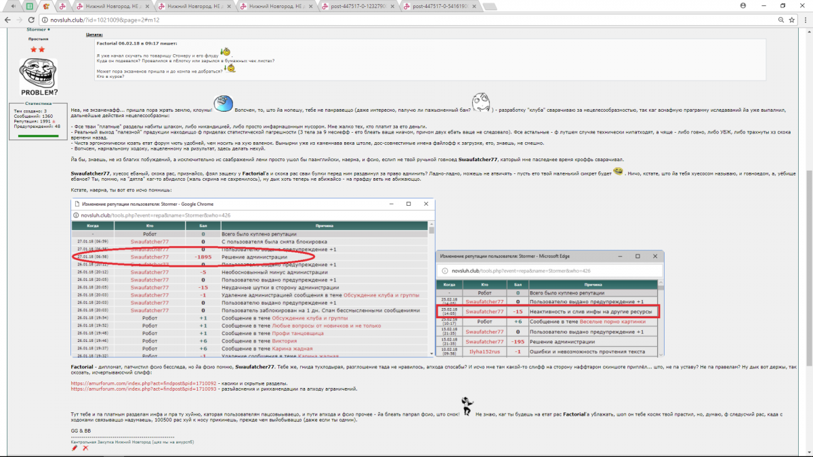
Task: Click the Stormer username link
Action: tap(36, 30)
